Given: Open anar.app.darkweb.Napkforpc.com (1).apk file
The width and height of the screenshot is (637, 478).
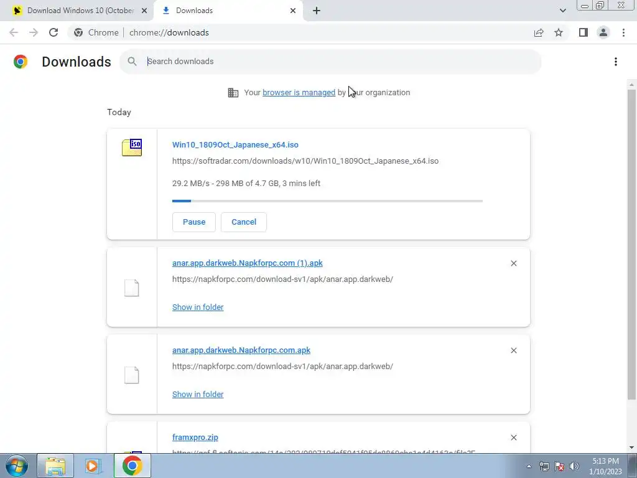Looking at the screenshot, I should [248, 263].
